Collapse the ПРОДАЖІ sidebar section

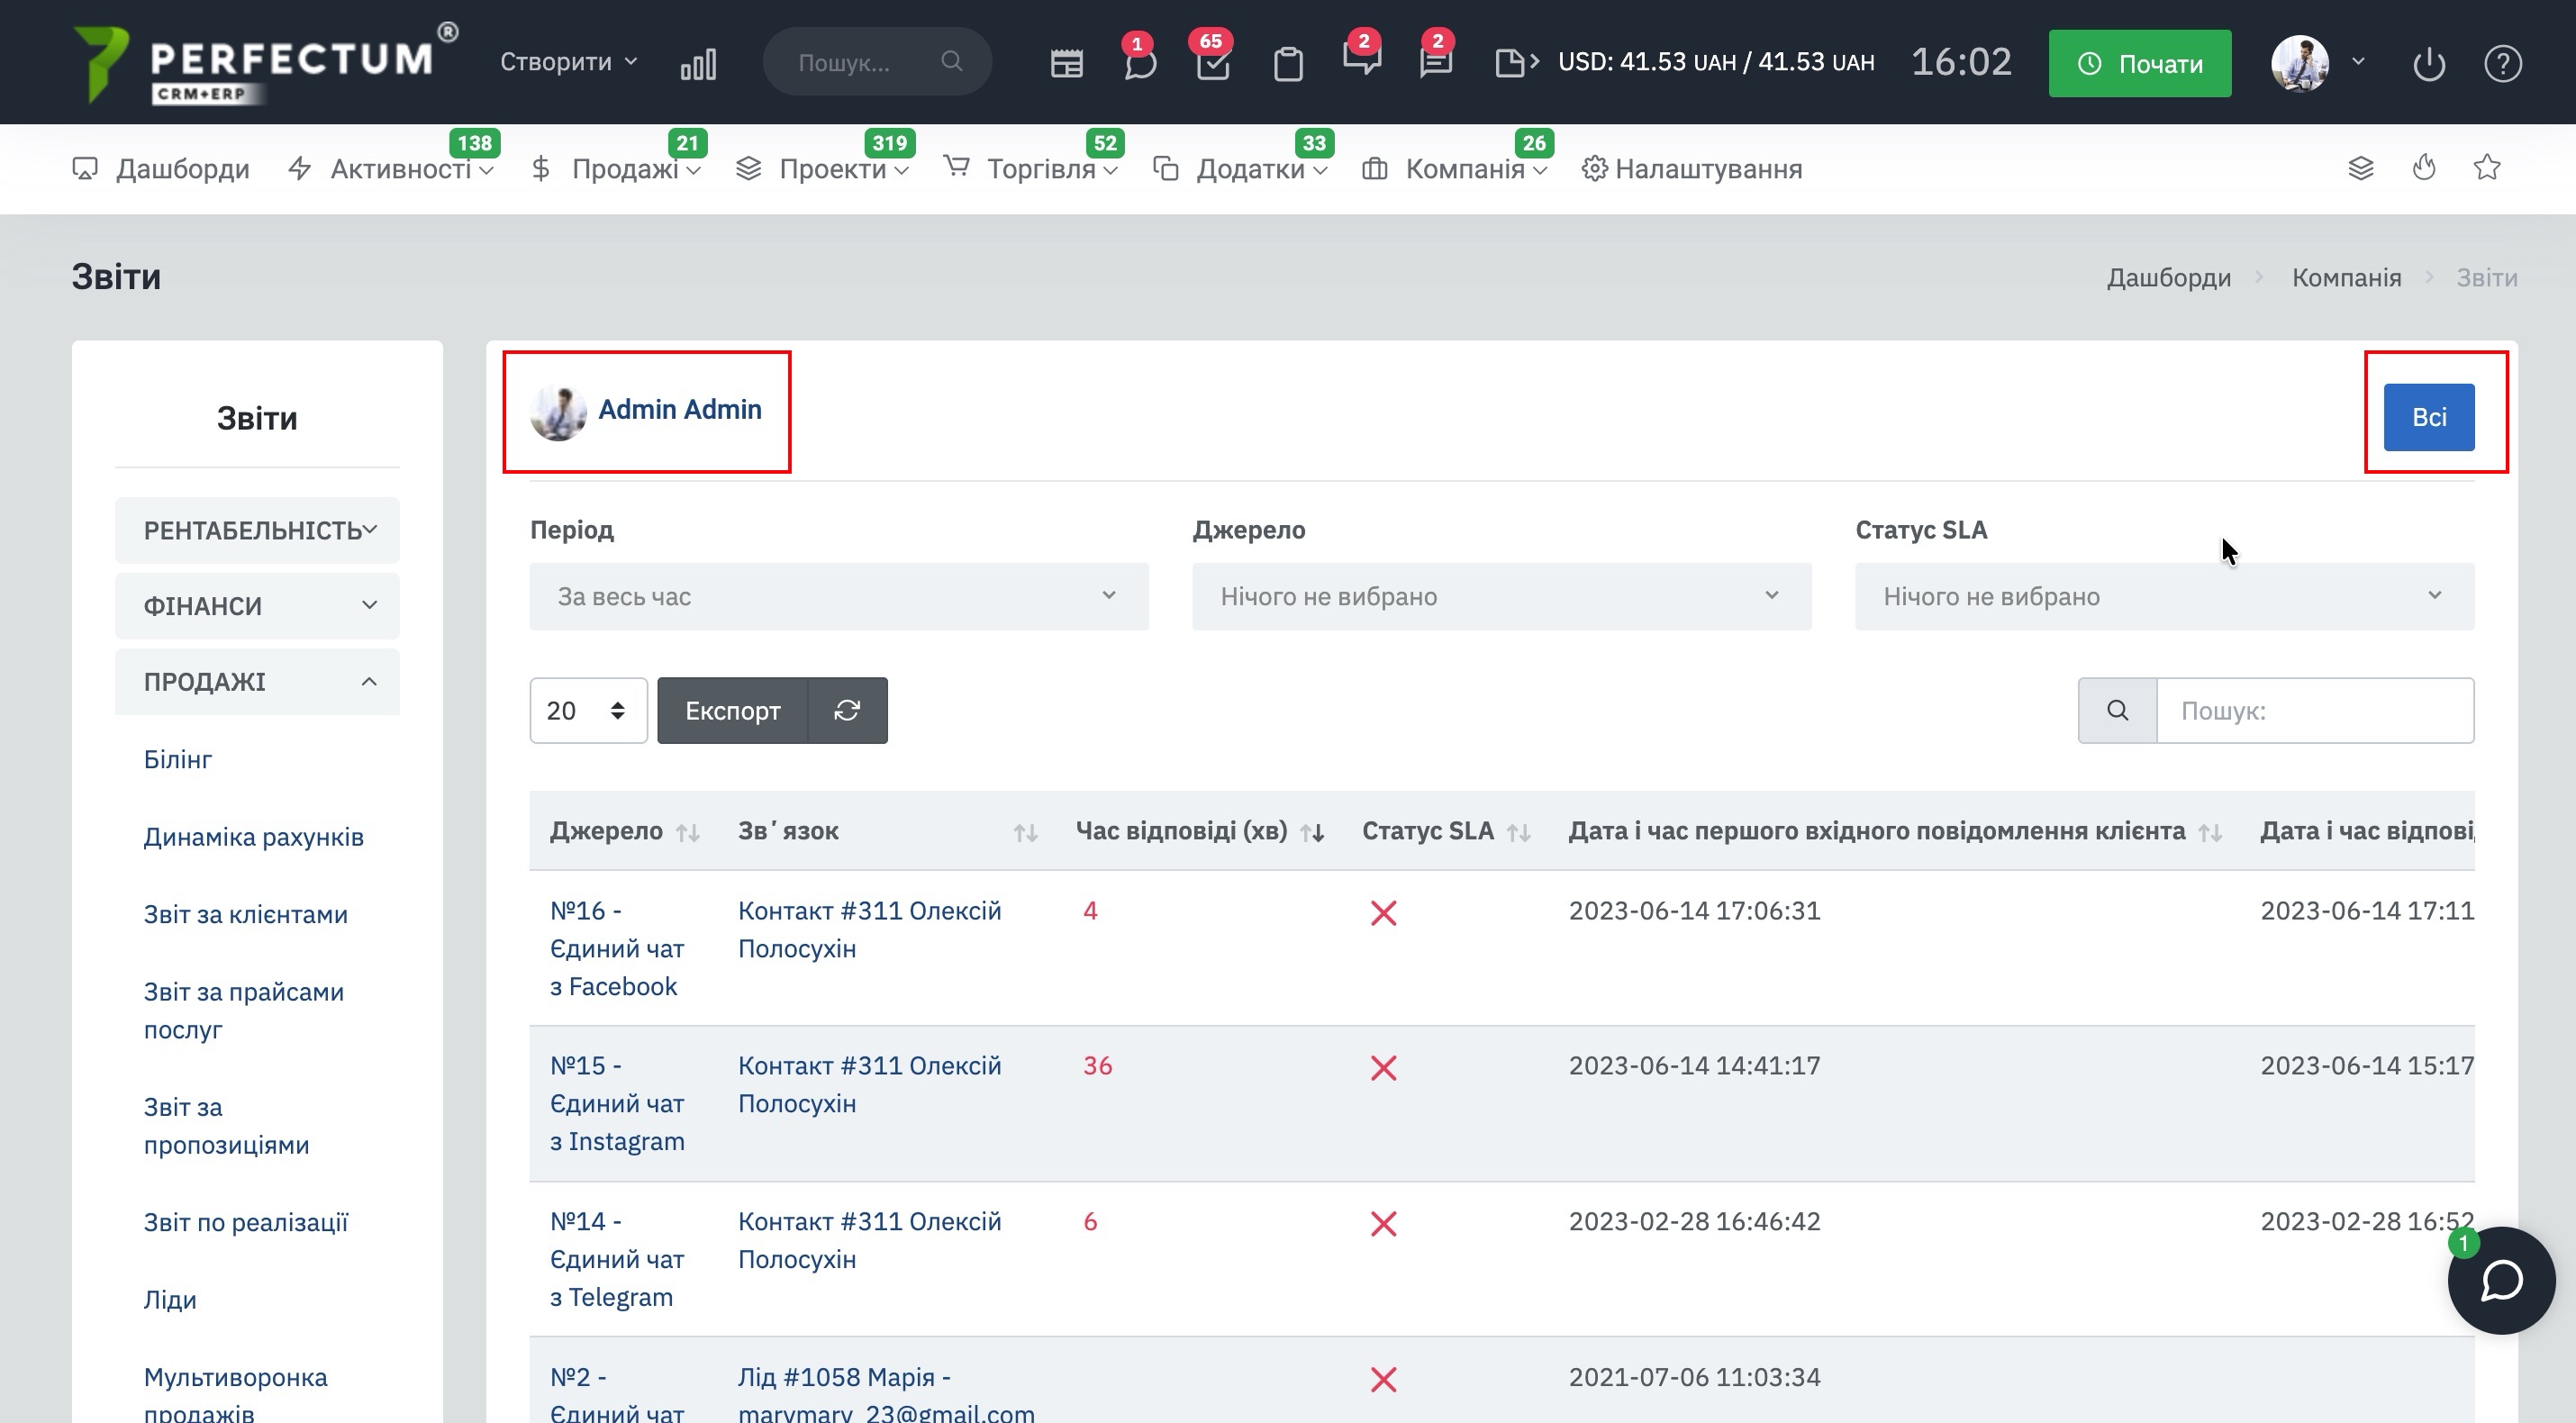[257, 682]
